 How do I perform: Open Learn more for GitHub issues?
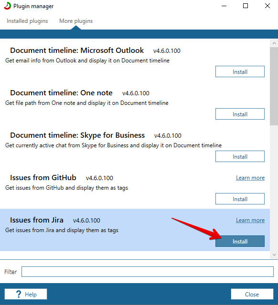pyautogui.click(x=250, y=178)
